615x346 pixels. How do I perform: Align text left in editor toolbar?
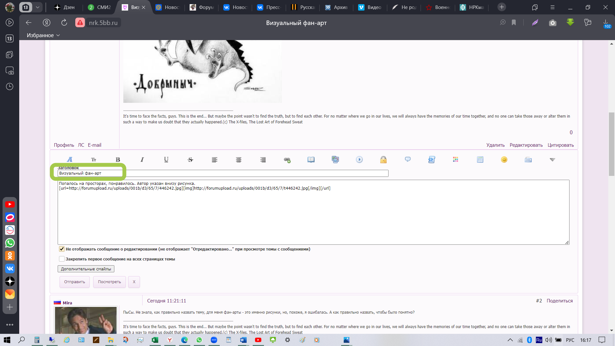[215, 160]
